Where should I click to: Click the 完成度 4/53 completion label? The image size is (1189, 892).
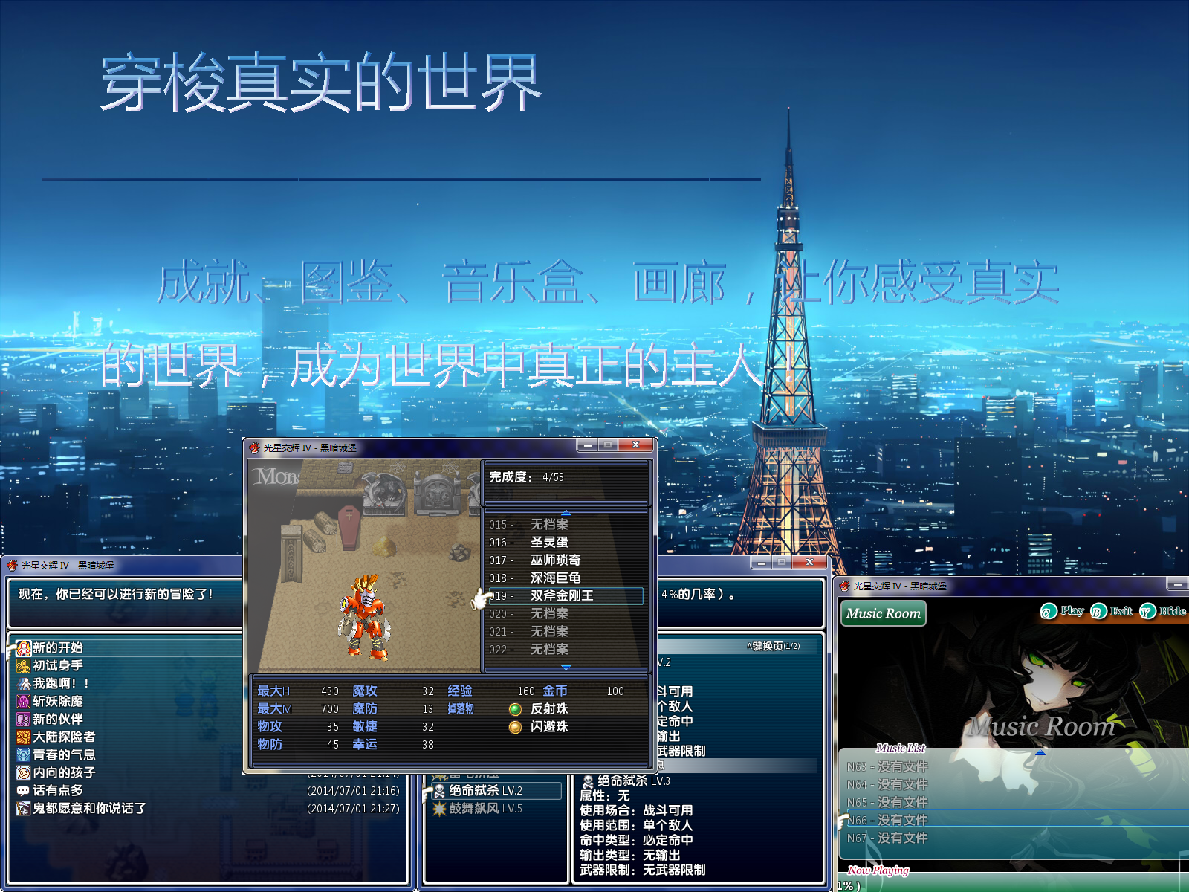pyautogui.click(x=526, y=477)
